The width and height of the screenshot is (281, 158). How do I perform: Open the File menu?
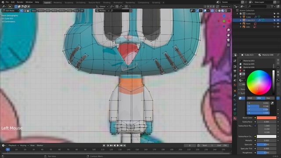7,2
